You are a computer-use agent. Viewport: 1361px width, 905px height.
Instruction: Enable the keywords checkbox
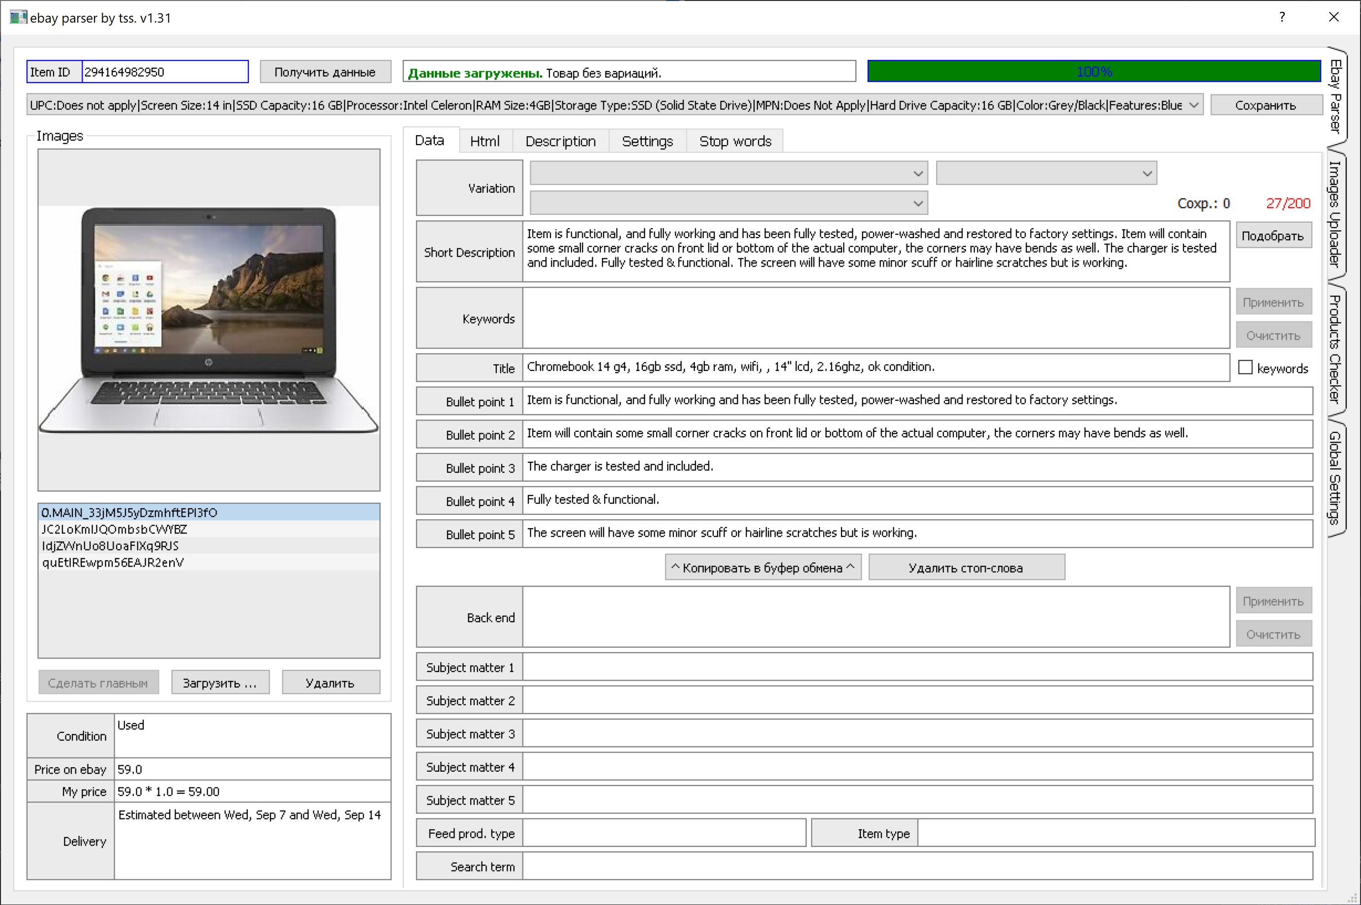point(1245,368)
